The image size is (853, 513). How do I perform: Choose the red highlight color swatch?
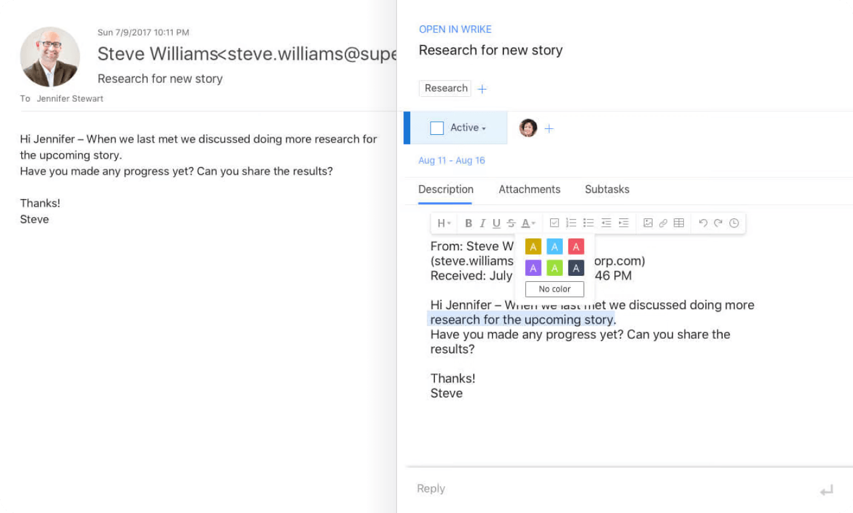pyautogui.click(x=576, y=247)
